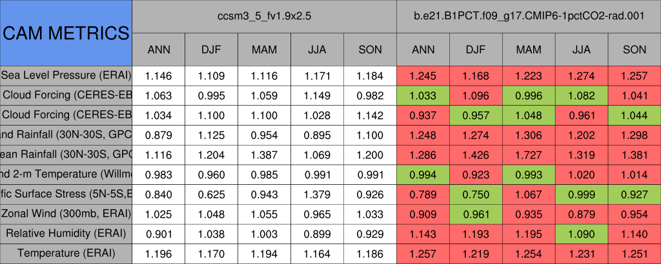Open the Sea Level Pressure (ERAI) row
This screenshot has width=661, height=264.
click(66, 75)
